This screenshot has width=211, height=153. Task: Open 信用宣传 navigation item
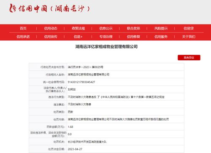pos(51,37)
